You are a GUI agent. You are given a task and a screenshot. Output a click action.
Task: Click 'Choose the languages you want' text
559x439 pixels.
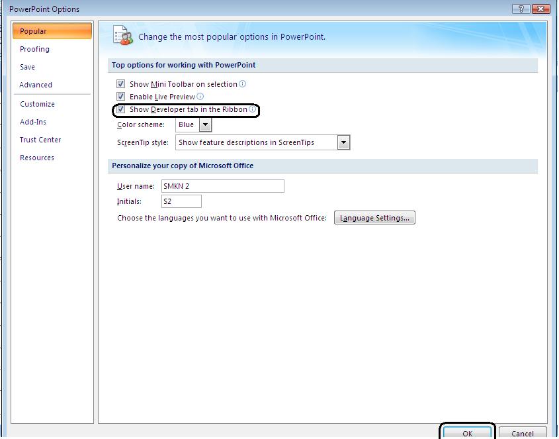tap(222, 218)
